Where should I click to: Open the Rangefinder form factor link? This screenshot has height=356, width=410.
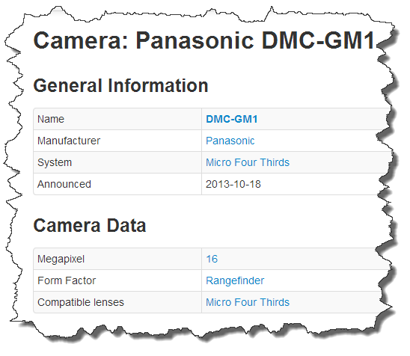tap(235, 280)
